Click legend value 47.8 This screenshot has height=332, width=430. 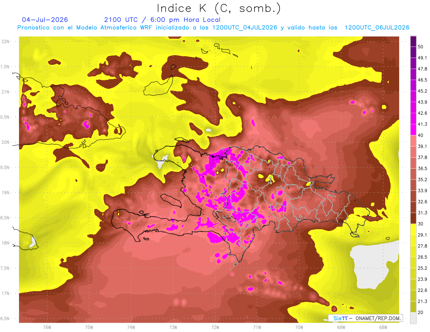coord(422,69)
